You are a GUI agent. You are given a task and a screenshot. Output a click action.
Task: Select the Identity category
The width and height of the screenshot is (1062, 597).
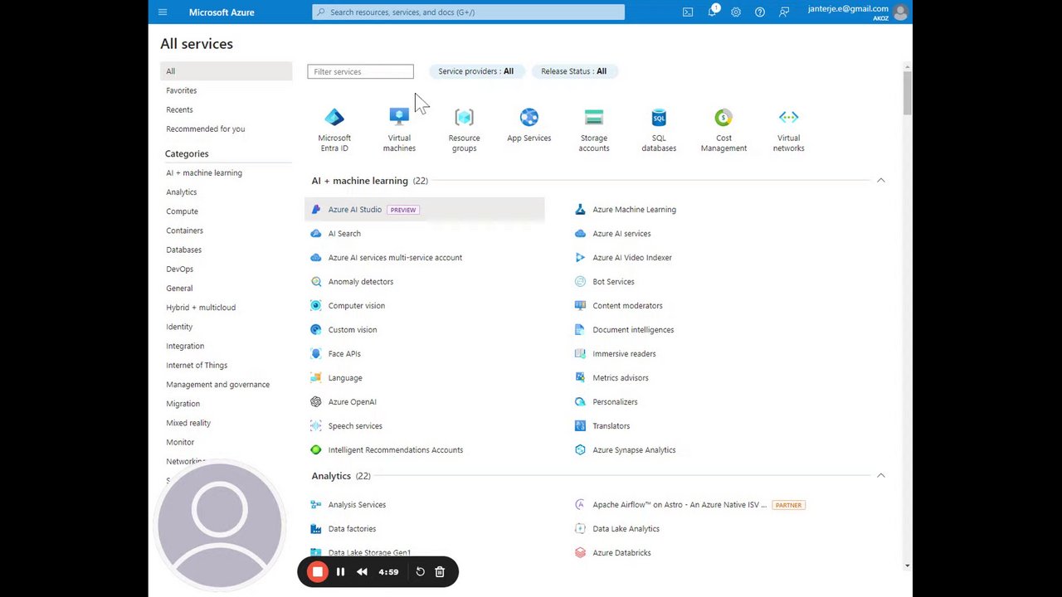coord(179,327)
